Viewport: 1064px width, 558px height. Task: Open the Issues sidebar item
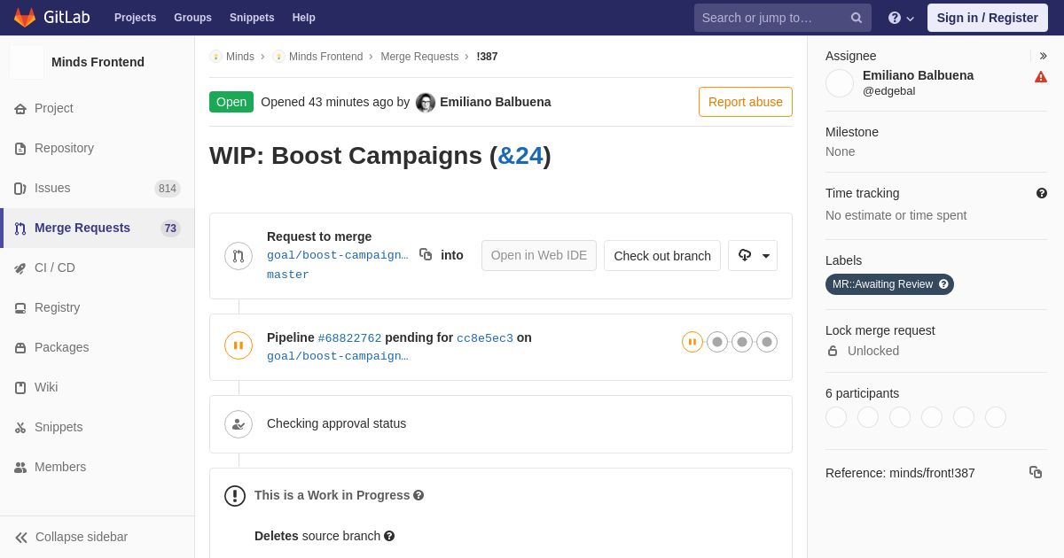[x=52, y=188]
